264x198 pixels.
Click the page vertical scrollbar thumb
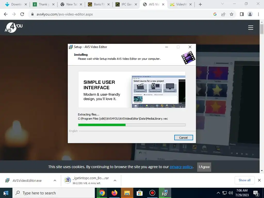pyautogui.click(x=262, y=29)
